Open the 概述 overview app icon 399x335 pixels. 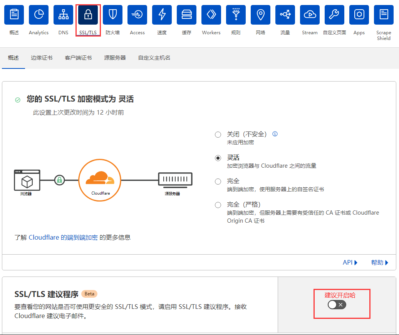pos(14,15)
